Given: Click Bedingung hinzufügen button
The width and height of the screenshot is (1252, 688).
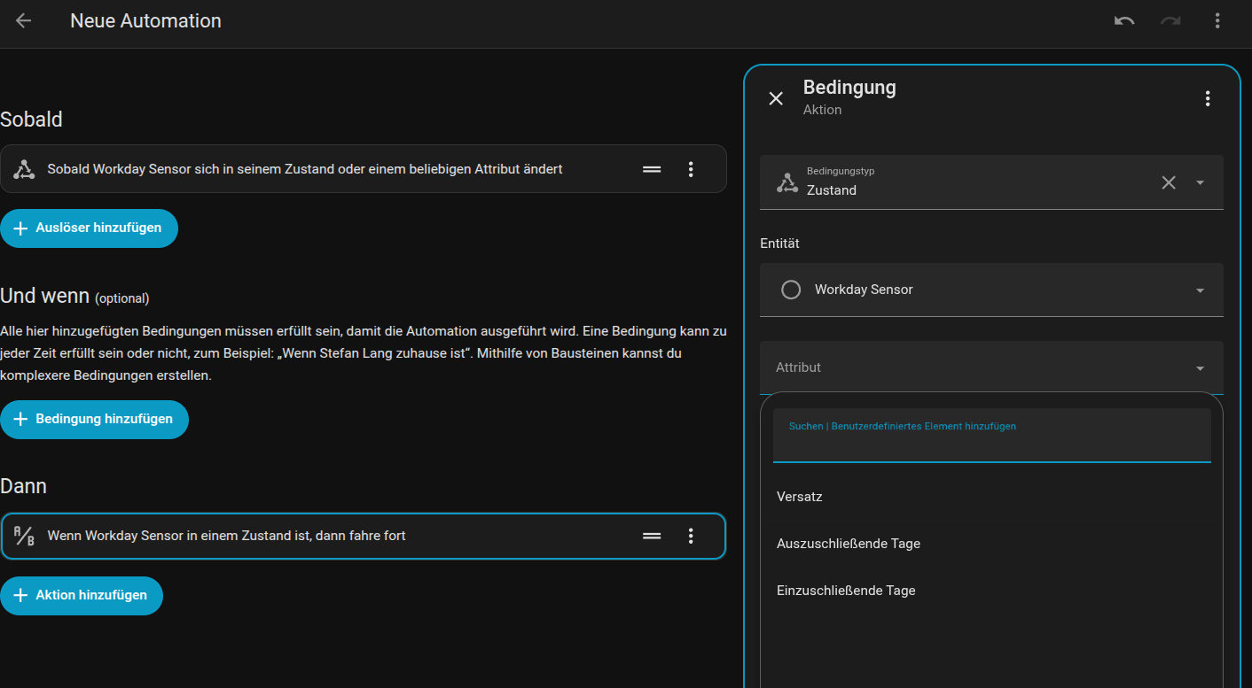Looking at the screenshot, I should coord(94,419).
